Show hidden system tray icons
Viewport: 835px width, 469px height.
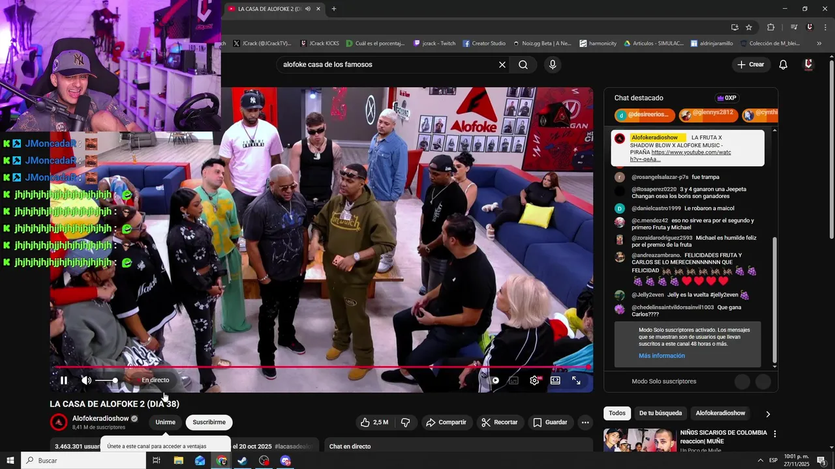tap(760, 461)
